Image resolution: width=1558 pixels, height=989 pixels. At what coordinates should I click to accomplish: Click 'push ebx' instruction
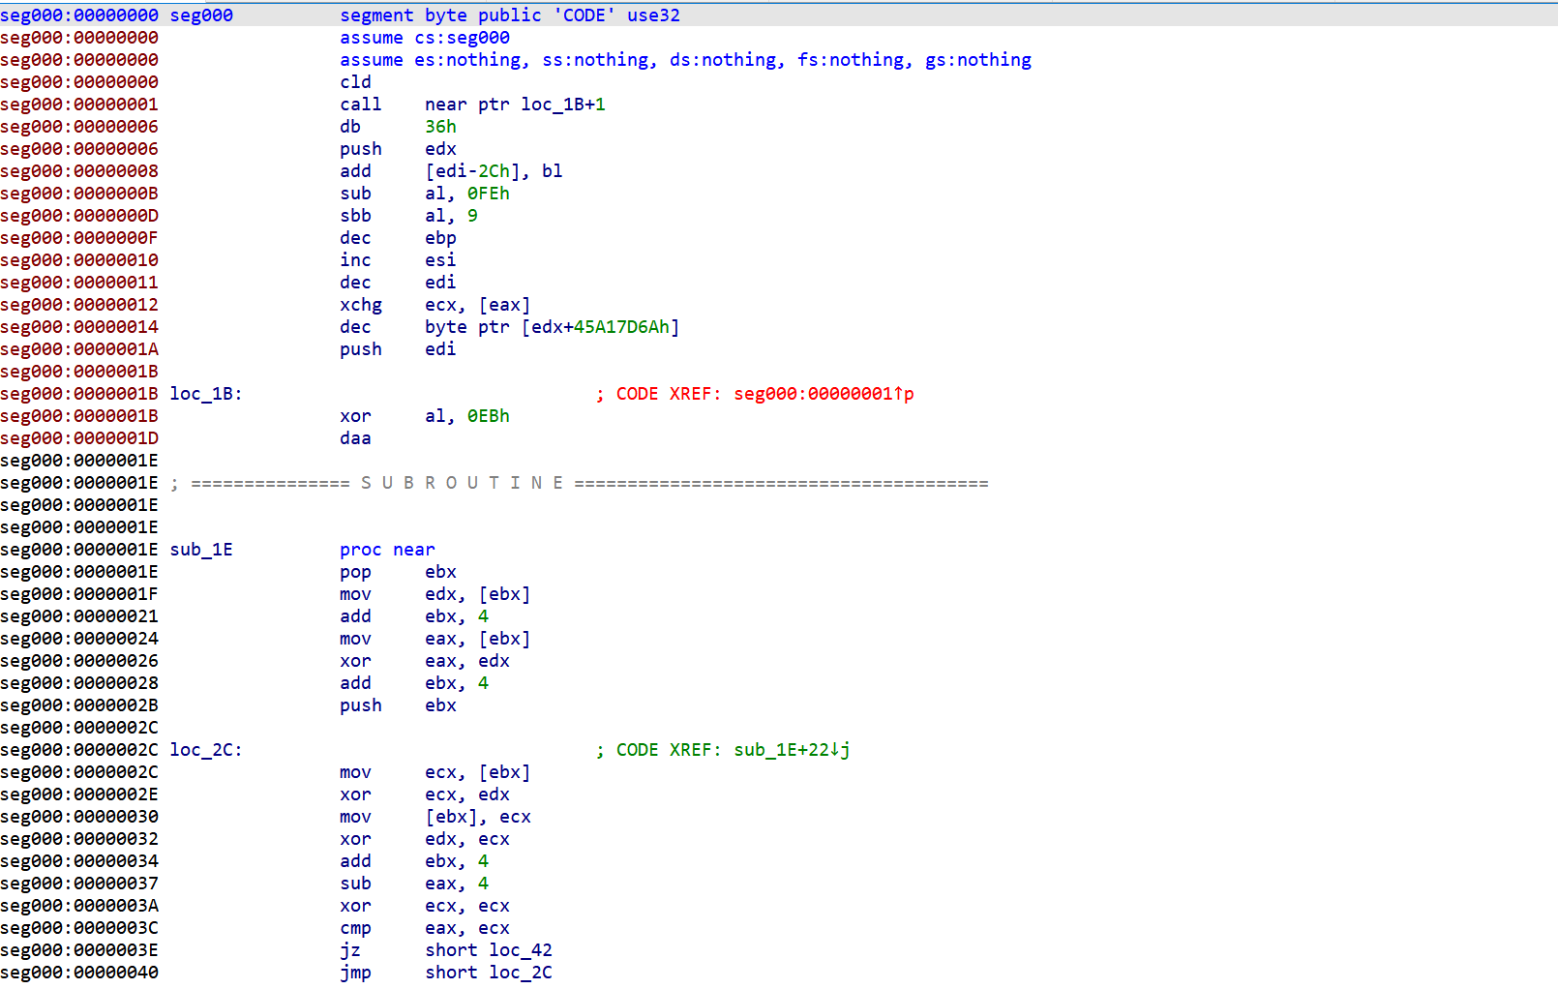click(398, 705)
